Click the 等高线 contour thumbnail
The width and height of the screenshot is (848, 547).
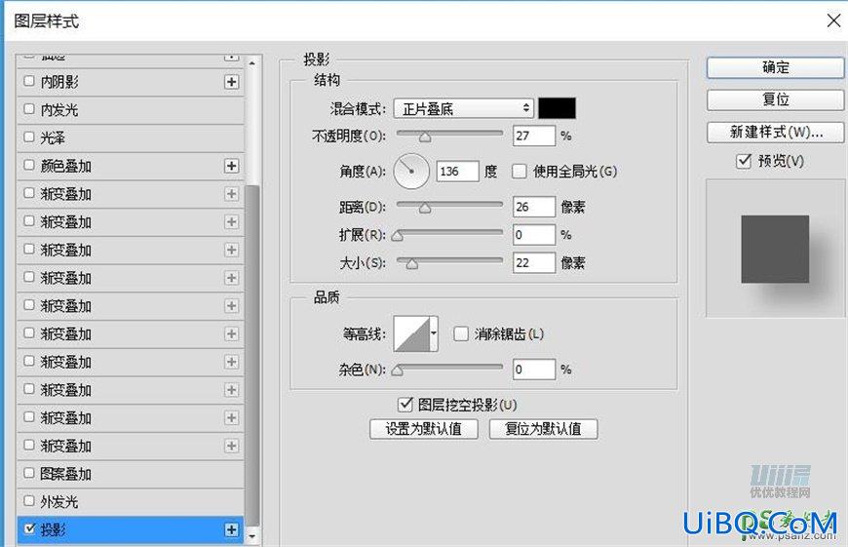click(x=411, y=333)
